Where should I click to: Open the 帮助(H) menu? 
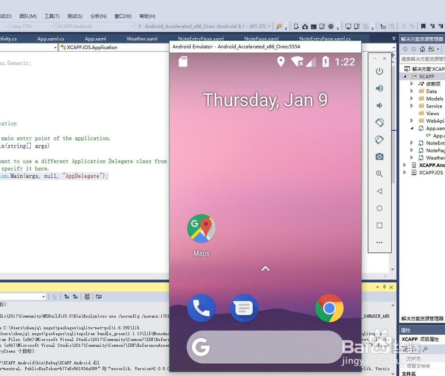tap(147, 16)
